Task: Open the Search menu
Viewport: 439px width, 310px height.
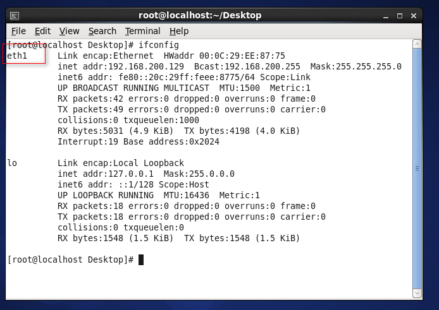Action: (102, 31)
